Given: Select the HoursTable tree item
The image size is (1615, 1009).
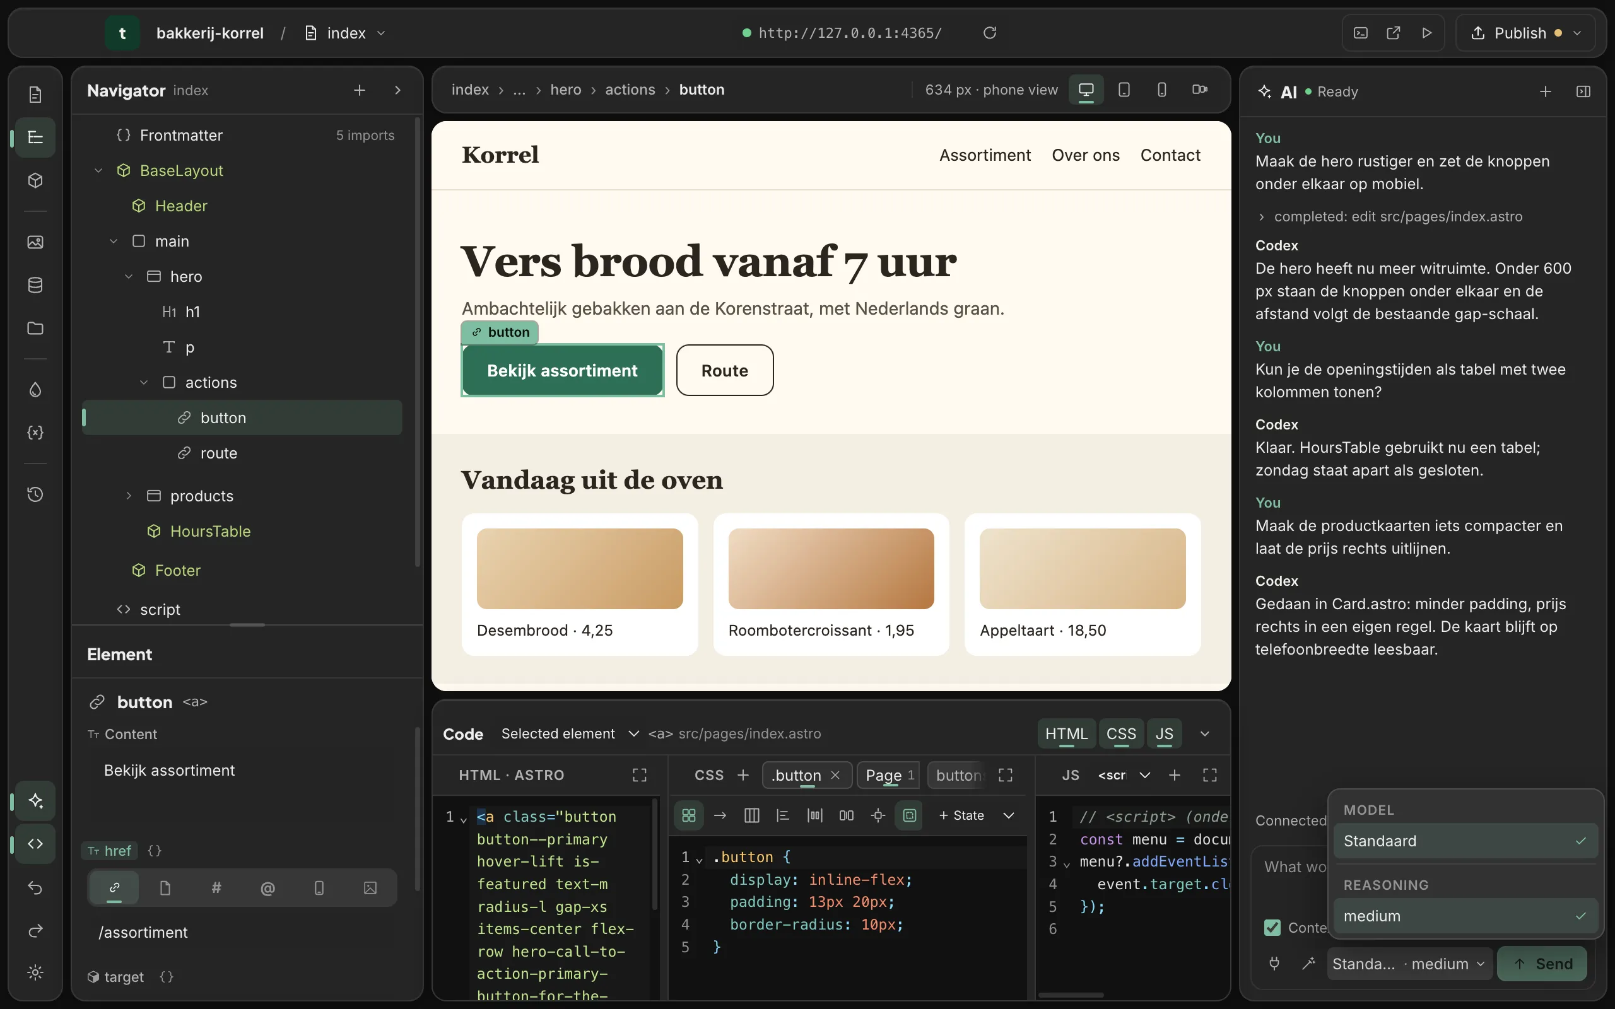Looking at the screenshot, I should coord(210,531).
